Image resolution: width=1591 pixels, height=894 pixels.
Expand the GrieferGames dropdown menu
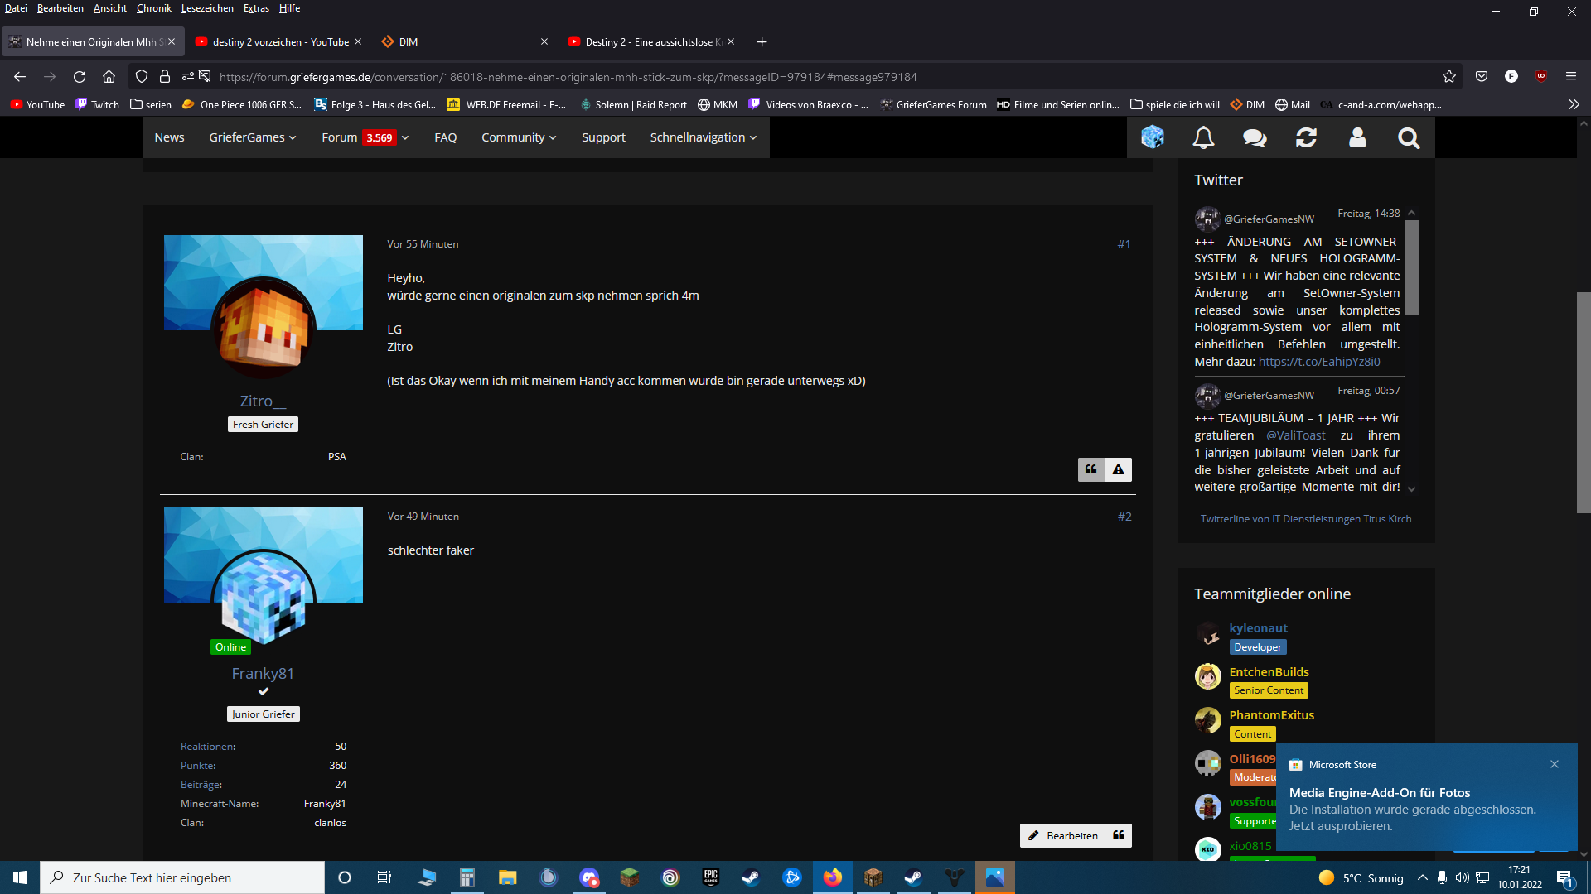point(252,137)
